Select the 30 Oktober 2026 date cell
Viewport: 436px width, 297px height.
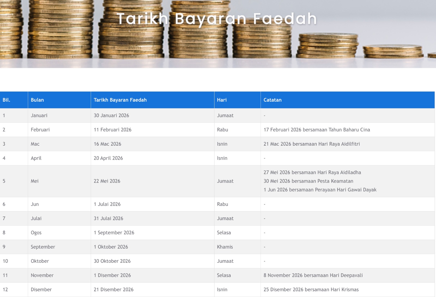coord(152,261)
